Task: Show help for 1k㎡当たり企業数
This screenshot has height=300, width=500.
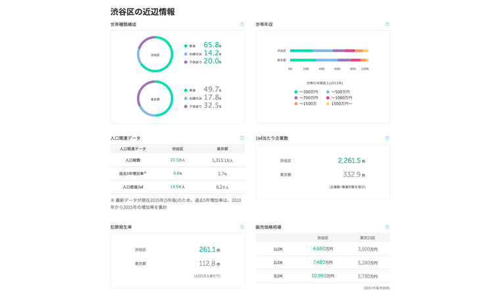Action: (x=387, y=138)
